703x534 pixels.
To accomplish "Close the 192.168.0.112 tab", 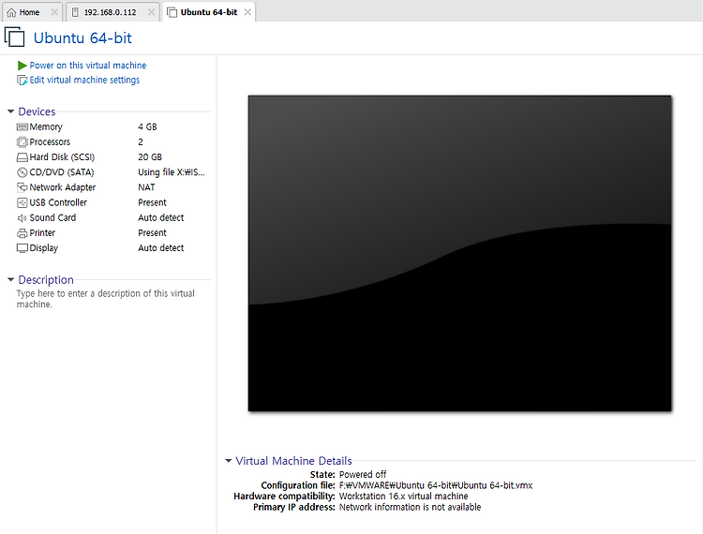I will pyautogui.click(x=151, y=12).
